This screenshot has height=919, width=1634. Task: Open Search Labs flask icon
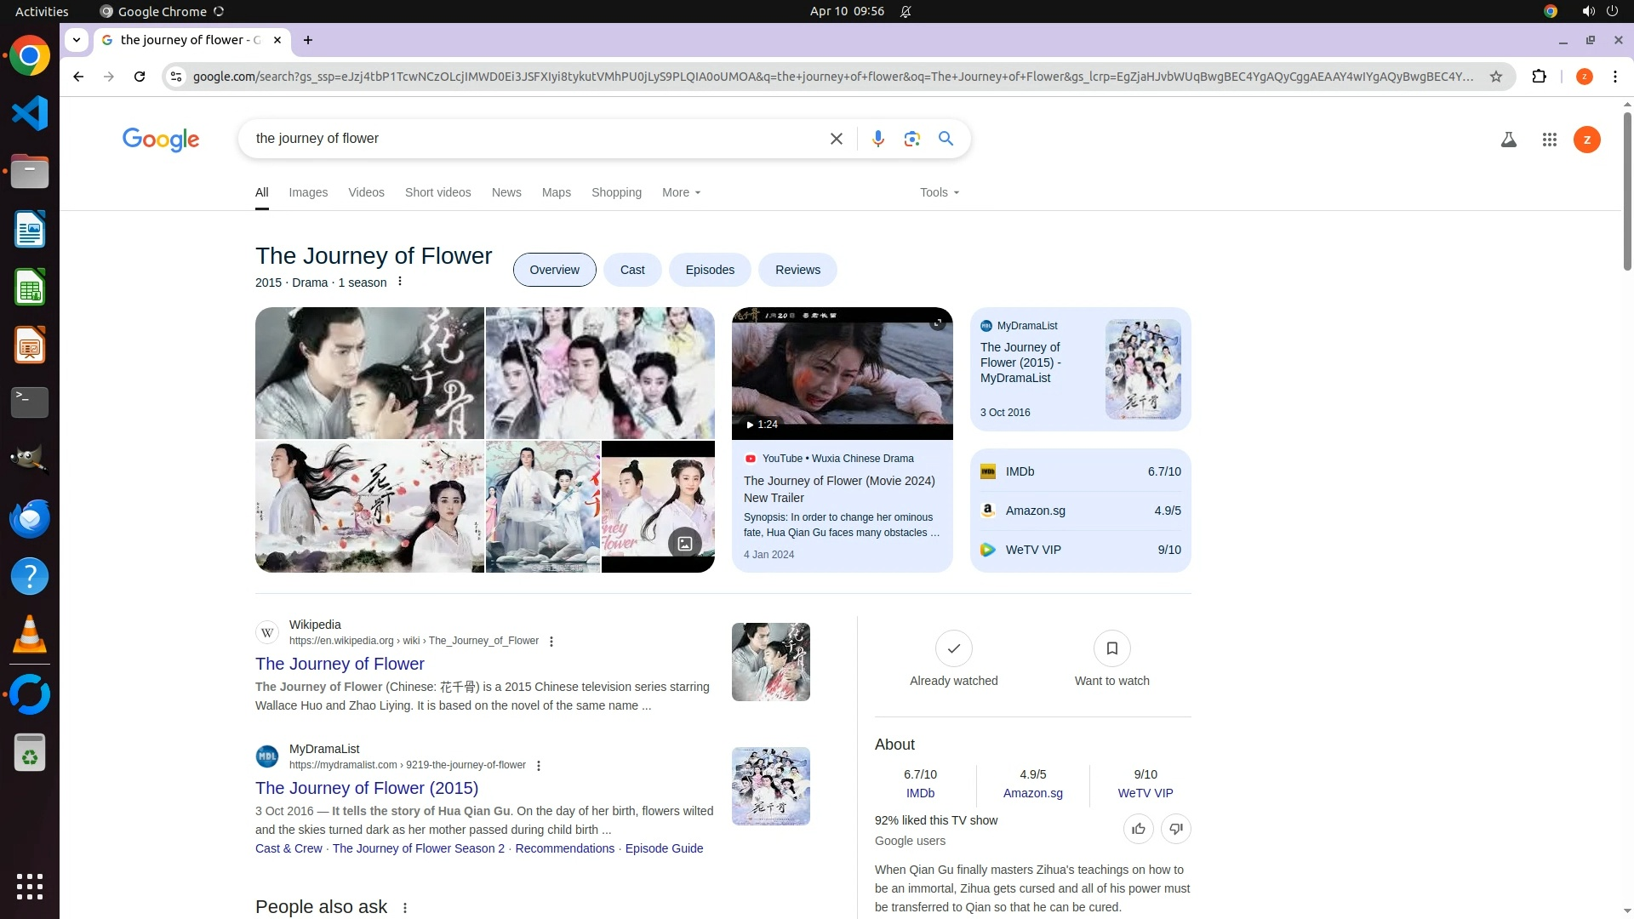1508,140
